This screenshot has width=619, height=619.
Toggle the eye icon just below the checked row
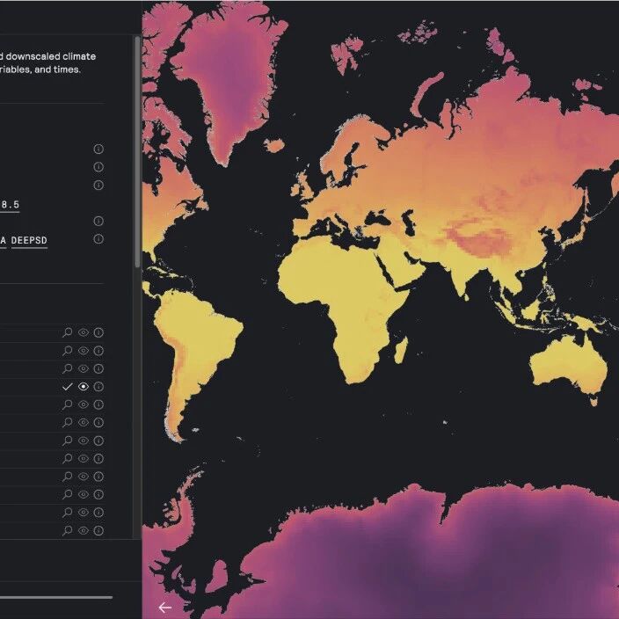coord(83,404)
